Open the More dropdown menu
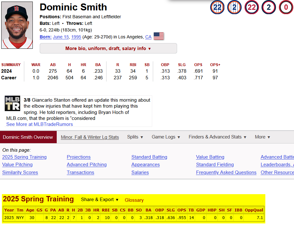The width and height of the screenshot is (294, 225). click(262, 137)
